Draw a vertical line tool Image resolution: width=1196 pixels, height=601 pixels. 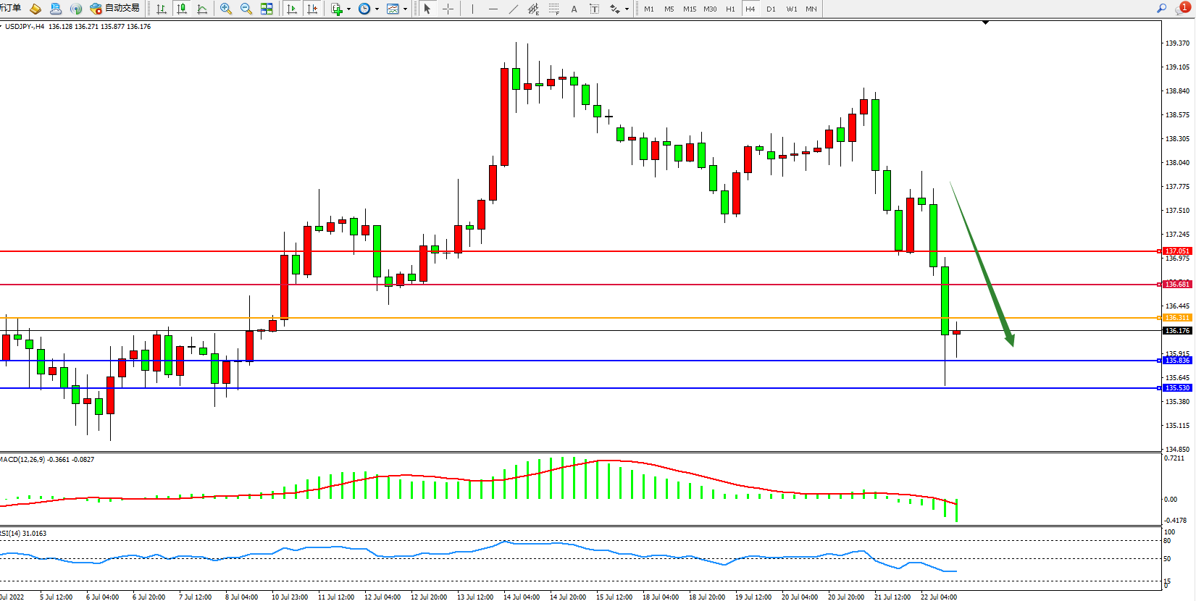coord(472,9)
